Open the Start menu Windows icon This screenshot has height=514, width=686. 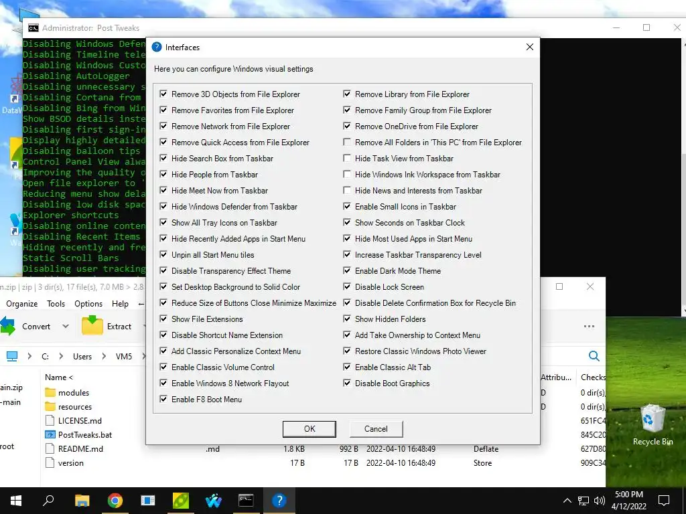(16, 501)
